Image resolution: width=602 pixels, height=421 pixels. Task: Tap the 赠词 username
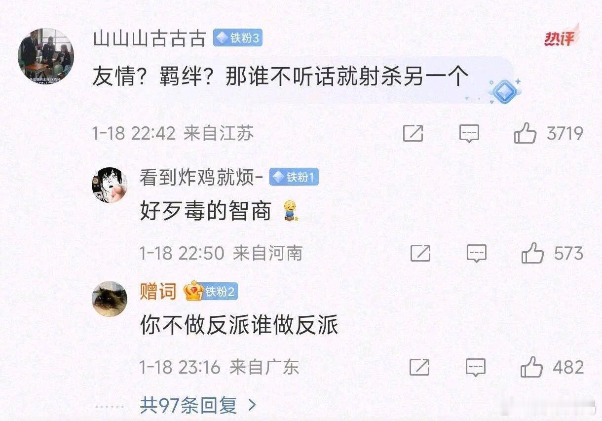(158, 291)
